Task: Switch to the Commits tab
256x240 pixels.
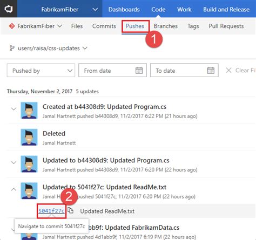Action: (104, 26)
